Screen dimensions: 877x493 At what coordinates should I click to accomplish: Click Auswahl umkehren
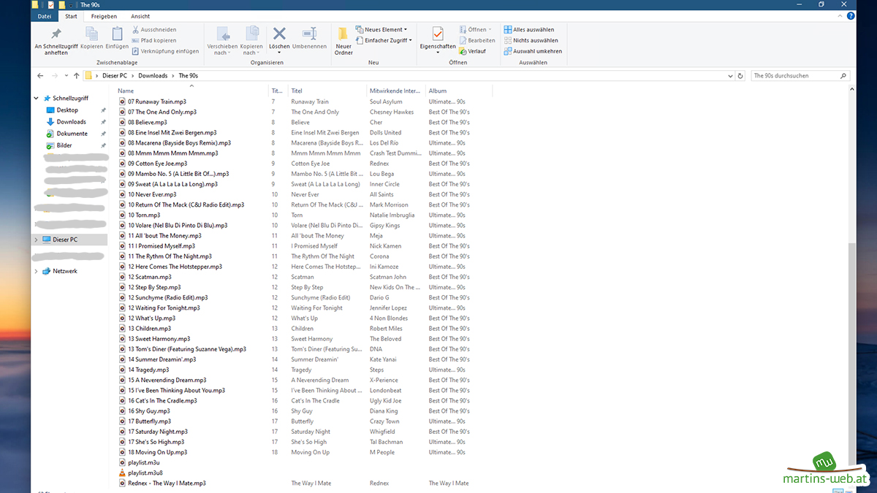(x=533, y=51)
